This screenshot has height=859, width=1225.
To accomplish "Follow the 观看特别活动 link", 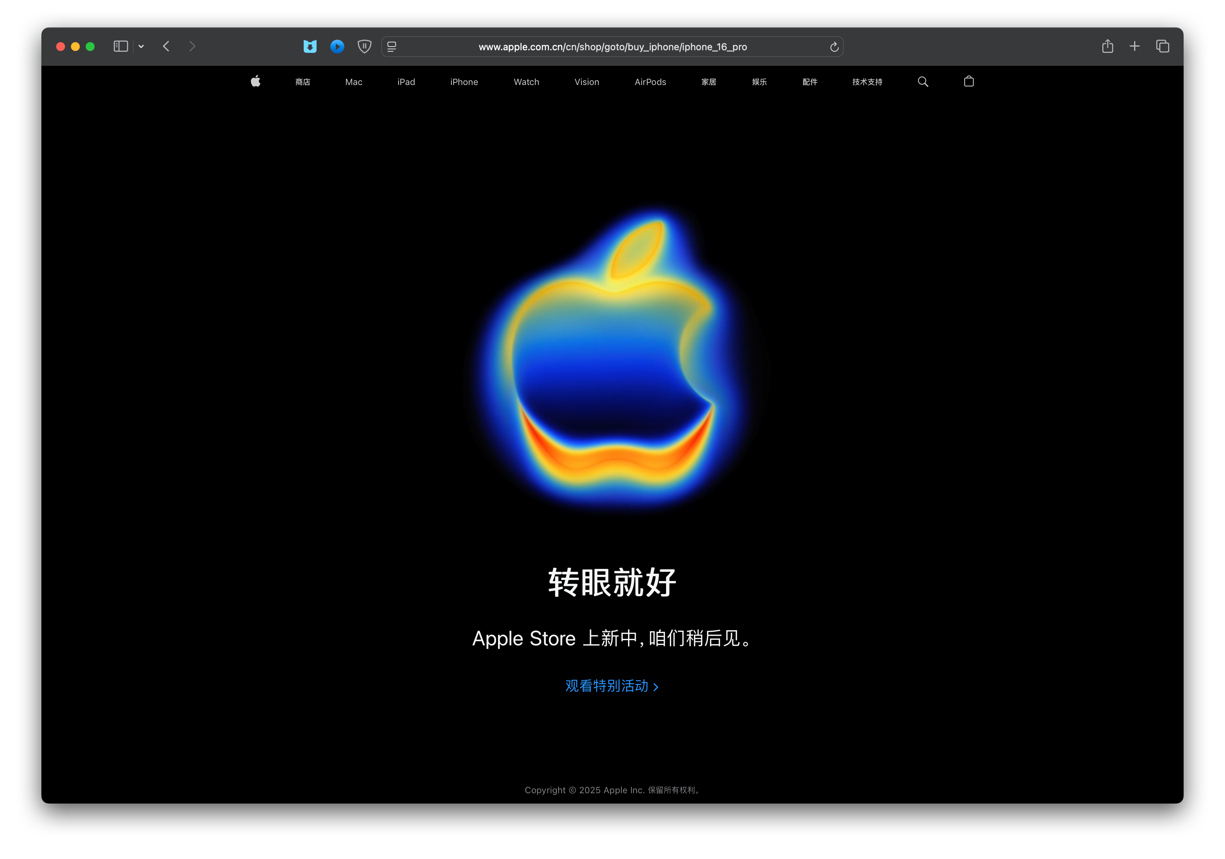I will pyautogui.click(x=612, y=686).
